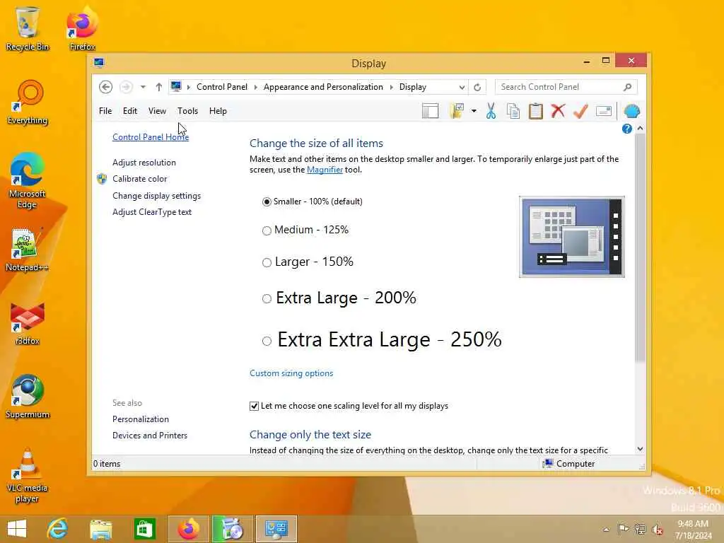Viewport: 724px width, 543px height.
Task: Click the Rename toolbar icon
Action: [x=604, y=111]
